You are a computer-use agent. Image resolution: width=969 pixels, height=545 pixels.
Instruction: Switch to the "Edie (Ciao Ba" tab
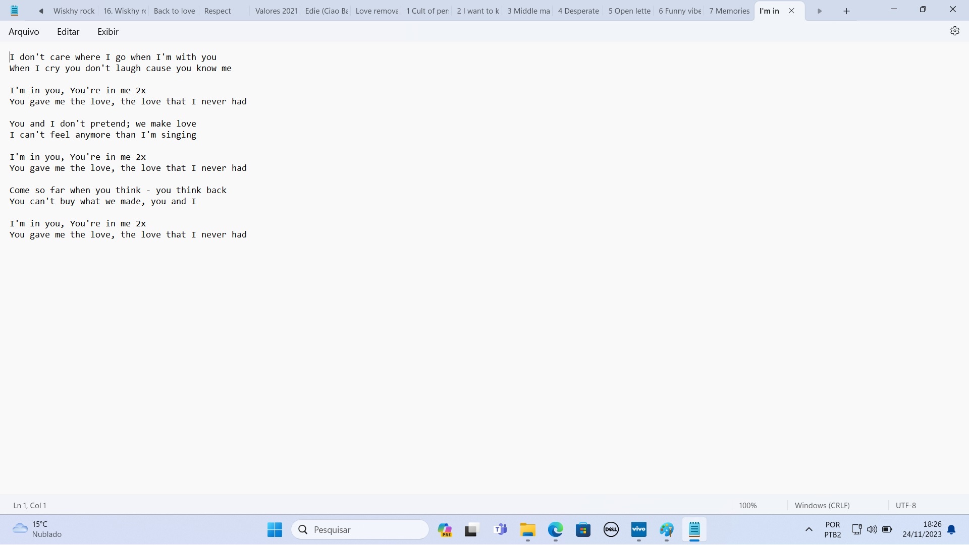point(326,11)
